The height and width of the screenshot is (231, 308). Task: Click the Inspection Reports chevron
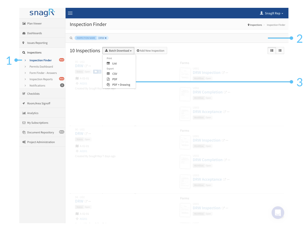25,79
